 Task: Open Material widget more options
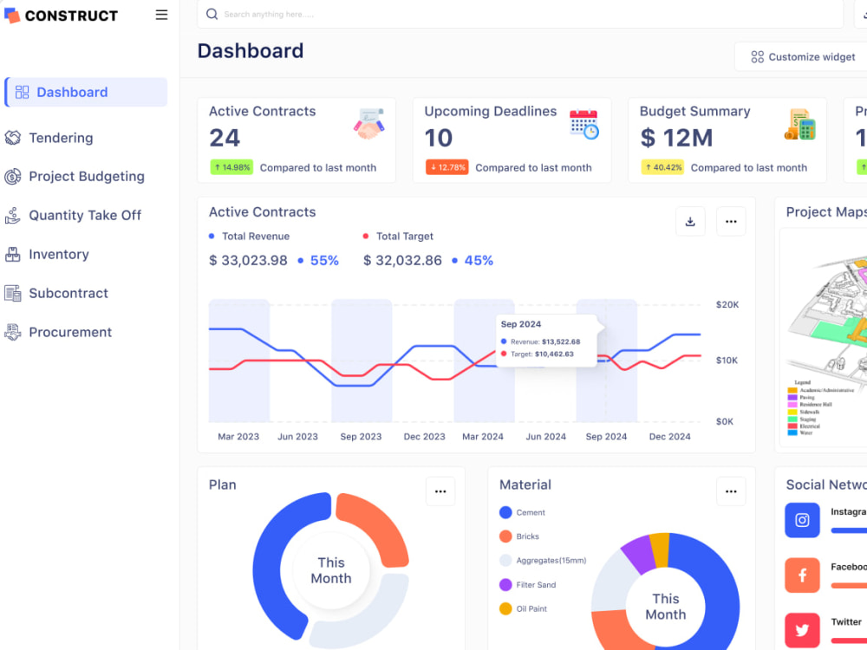(x=731, y=491)
